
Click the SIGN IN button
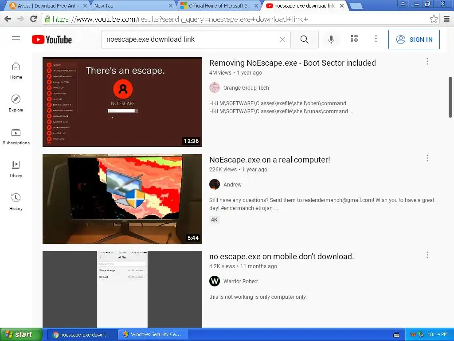pyautogui.click(x=414, y=40)
